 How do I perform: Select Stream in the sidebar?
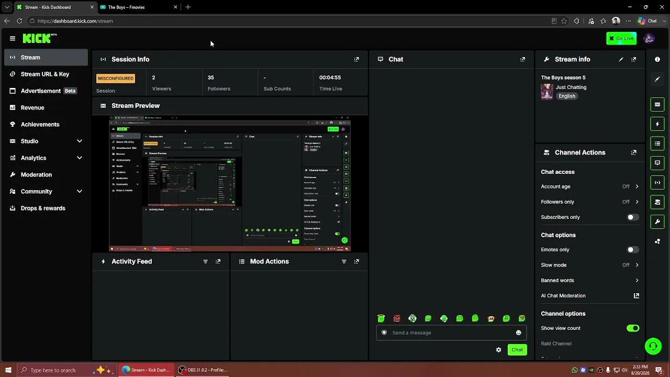[x=46, y=57]
